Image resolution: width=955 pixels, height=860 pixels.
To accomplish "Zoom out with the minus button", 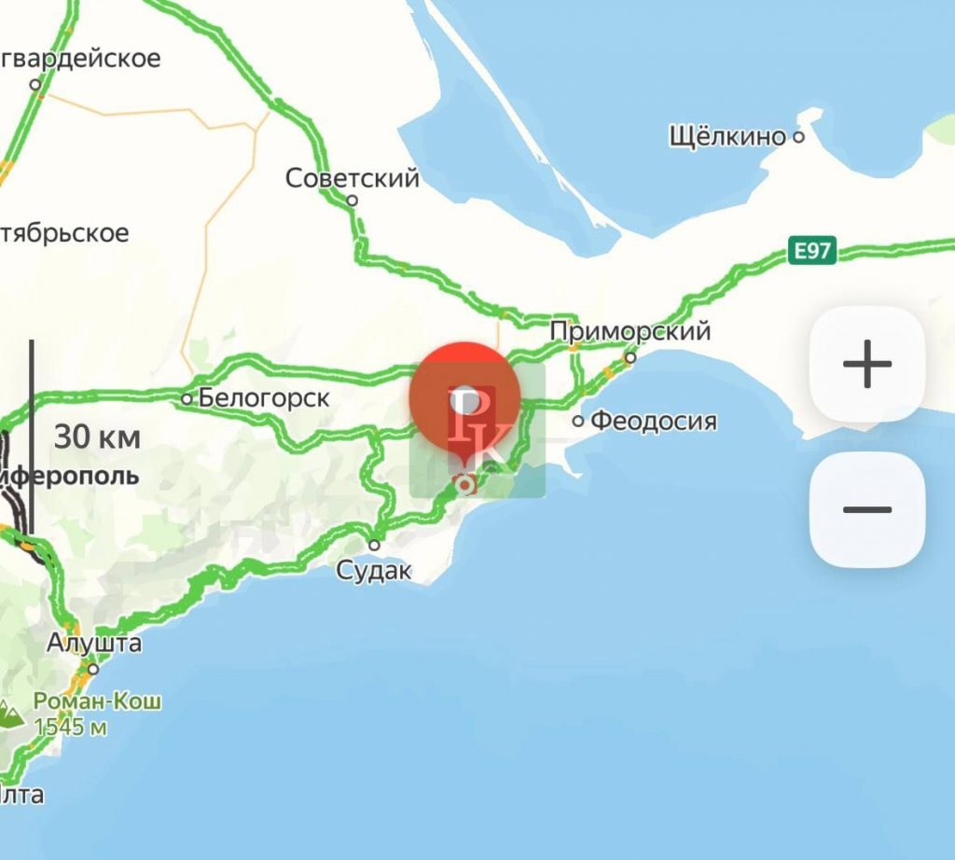I will point(867,509).
